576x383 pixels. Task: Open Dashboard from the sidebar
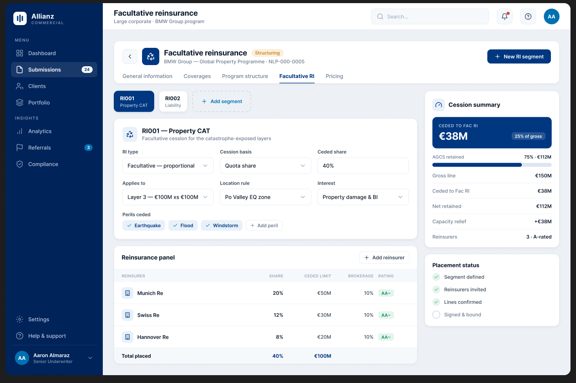54,53
